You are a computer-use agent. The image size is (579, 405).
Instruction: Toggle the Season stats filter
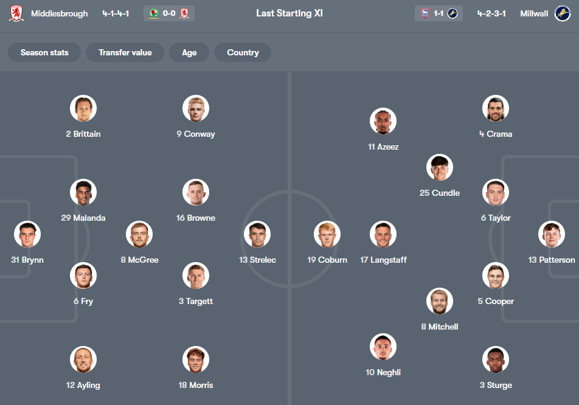(44, 52)
